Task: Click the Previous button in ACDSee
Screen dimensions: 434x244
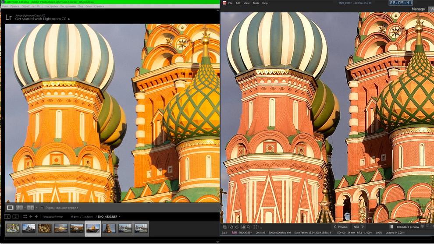Action: pyautogui.click(x=340, y=227)
